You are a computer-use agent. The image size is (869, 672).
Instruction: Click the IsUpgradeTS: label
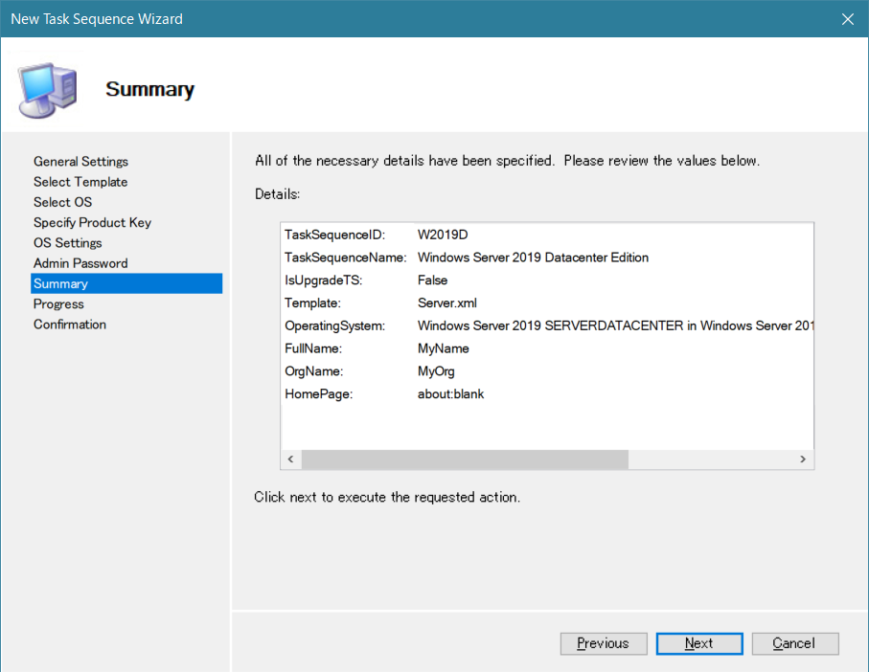tap(323, 280)
